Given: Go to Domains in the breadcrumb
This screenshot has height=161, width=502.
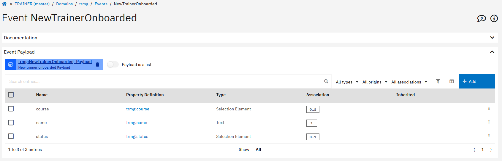Looking at the screenshot, I should click(64, 4).
